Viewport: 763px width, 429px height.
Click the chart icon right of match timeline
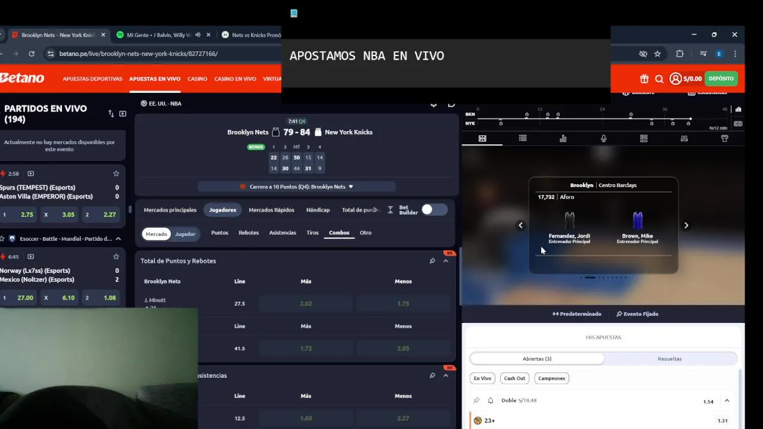pos(738,110)
